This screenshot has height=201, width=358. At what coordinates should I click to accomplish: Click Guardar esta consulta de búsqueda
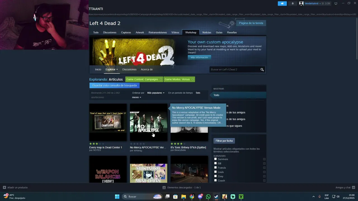click(114, 85)
